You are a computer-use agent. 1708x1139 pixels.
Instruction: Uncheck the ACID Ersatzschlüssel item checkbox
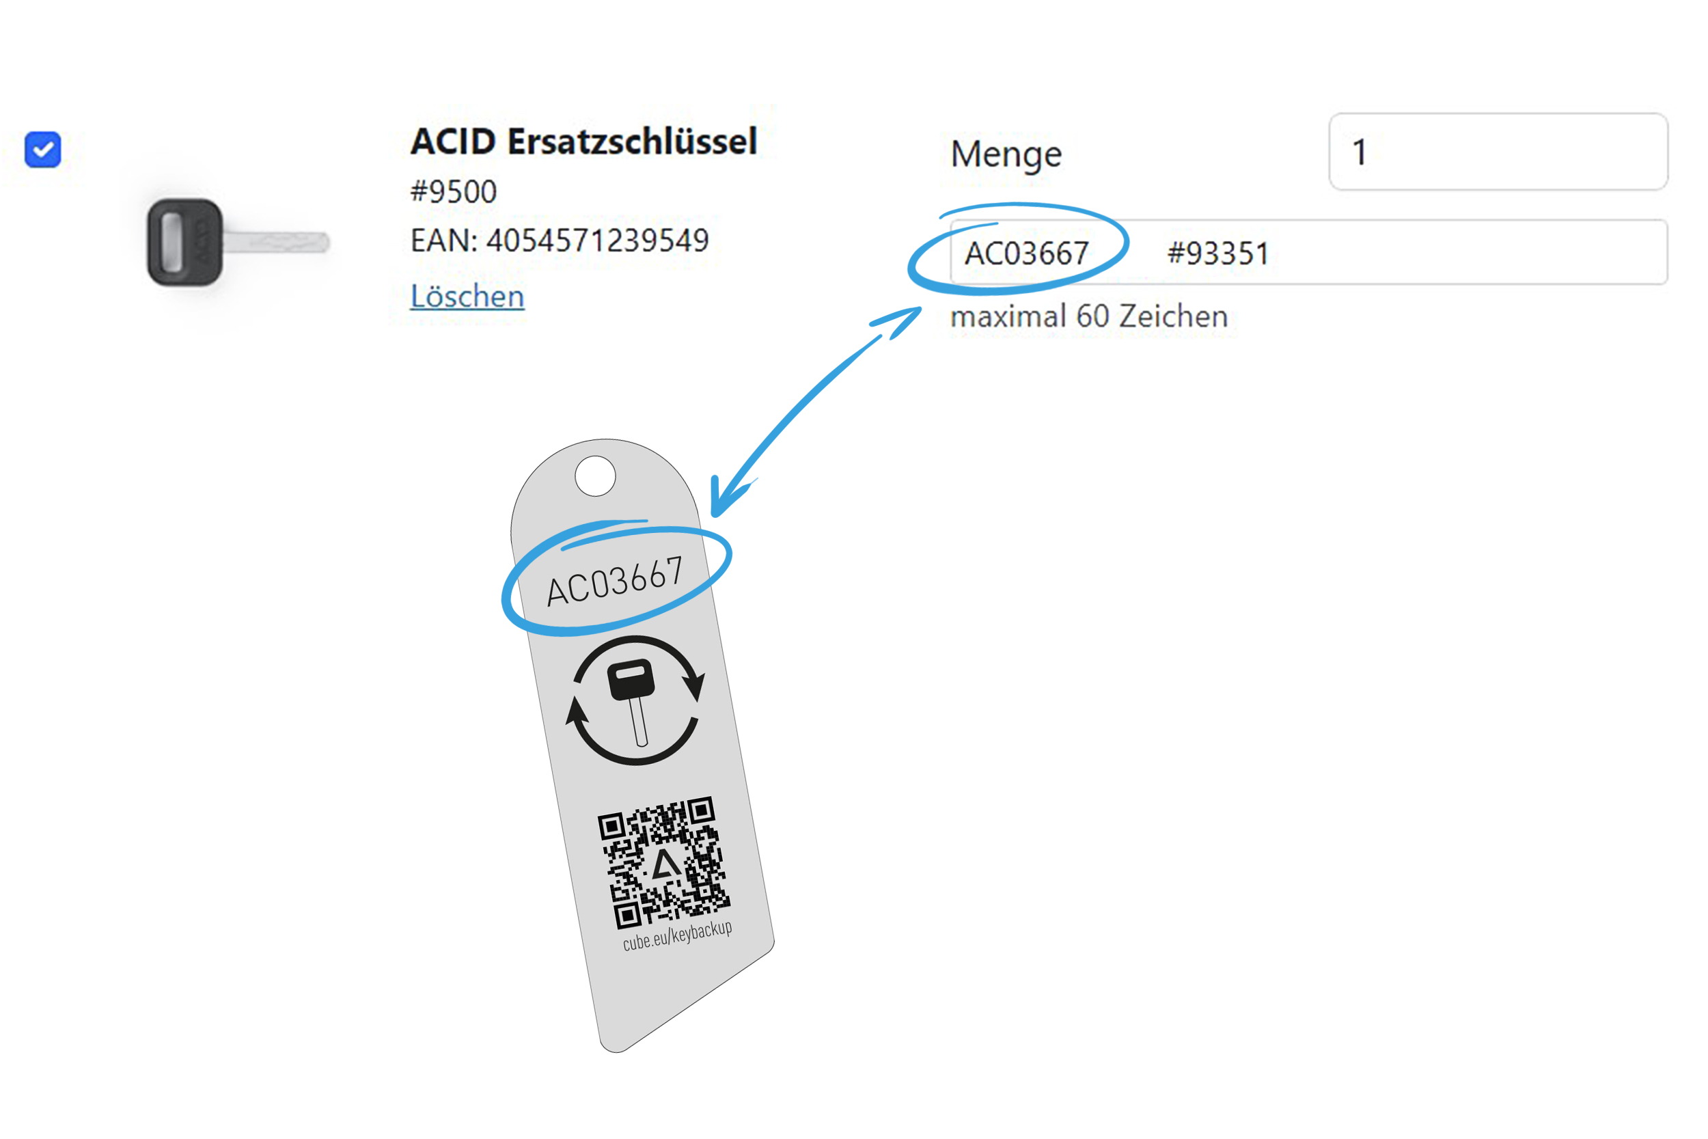pyautogui.click(x=43, y=150)
